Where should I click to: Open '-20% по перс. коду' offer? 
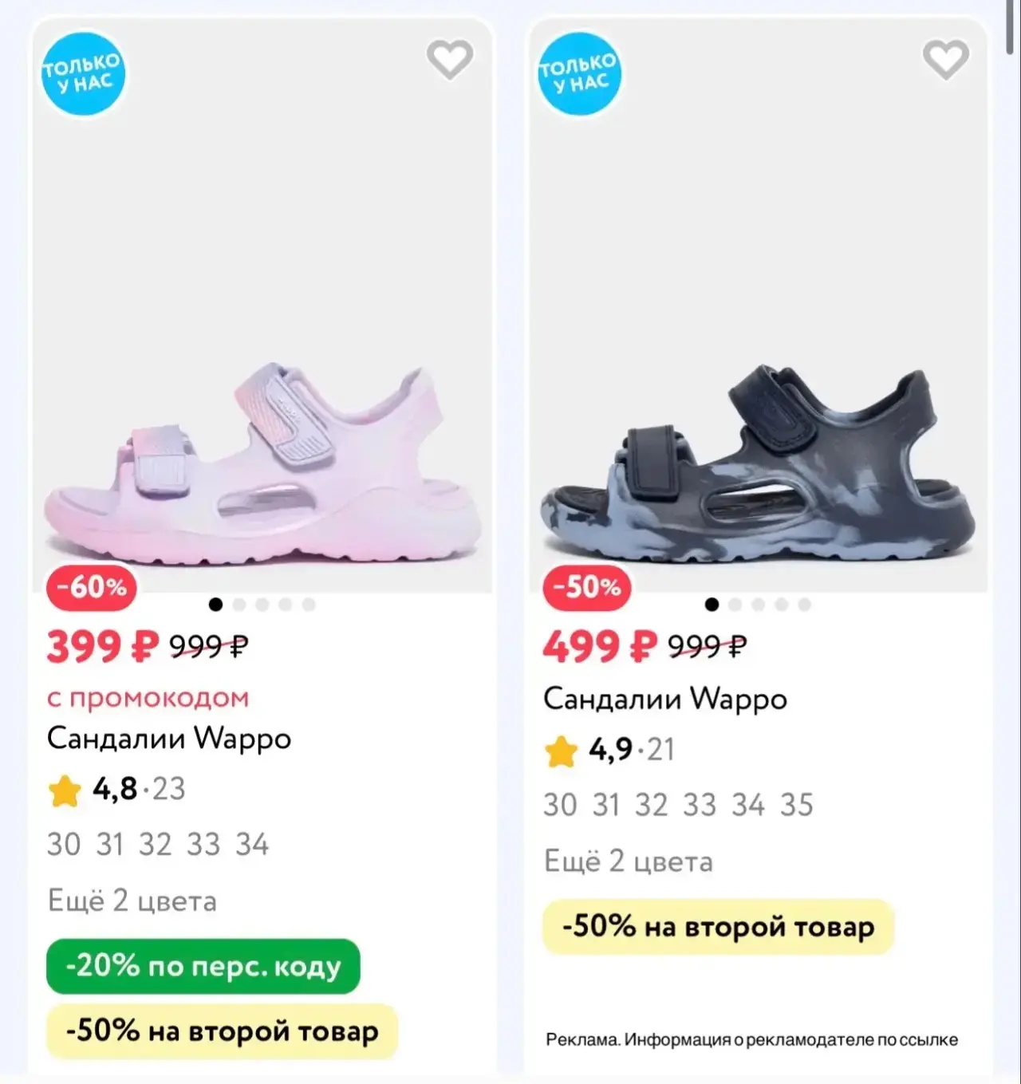pos(203,967)
